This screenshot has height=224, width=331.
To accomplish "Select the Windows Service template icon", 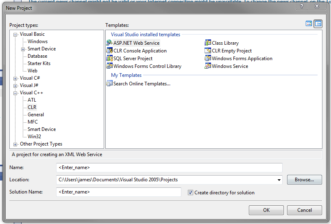I will (x=208, y=66).
